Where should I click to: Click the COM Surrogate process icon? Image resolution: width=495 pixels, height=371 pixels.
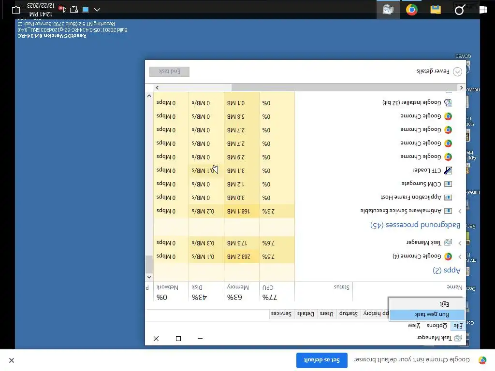448,184
